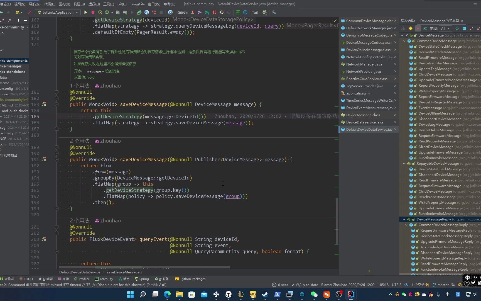Viewport: 481px width, 301px height.
Task: Click the Tail toolbar button
Action: coord(255,12)
